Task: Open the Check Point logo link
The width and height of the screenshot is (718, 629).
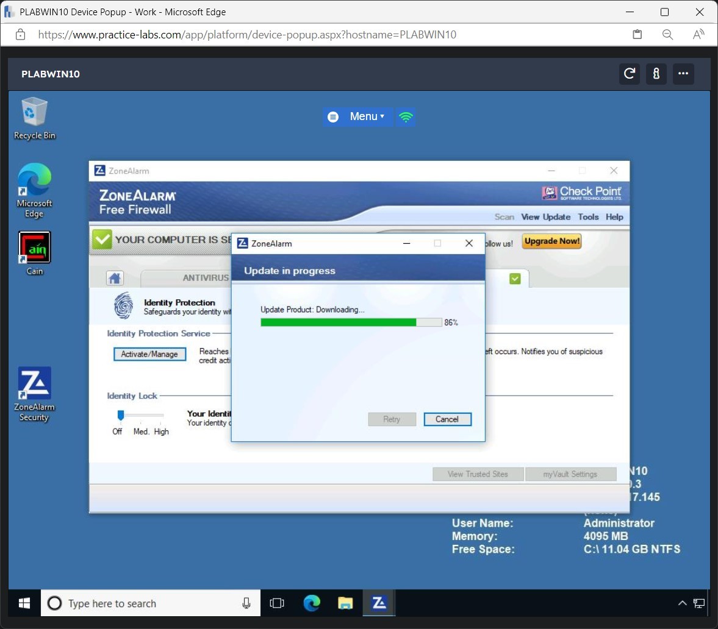Action: tap(581, 192)
